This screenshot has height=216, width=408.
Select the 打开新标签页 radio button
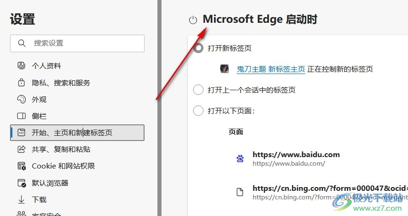pyautogui.click(x=198, y=48)
